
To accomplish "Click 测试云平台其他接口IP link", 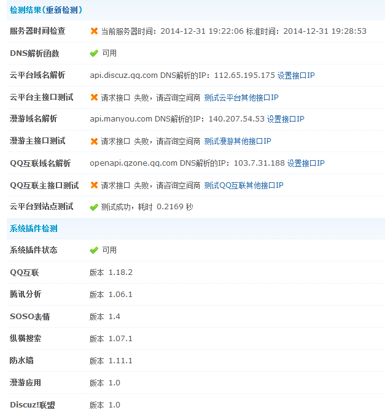I will coord(241,98).
